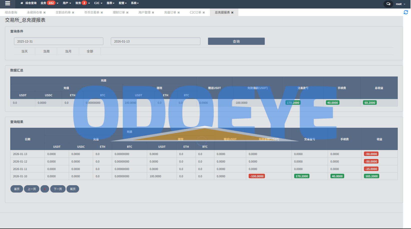Close the 永续持仓单 tab
The width and height of the screenshot is (411, 229).
coord(45,12)
